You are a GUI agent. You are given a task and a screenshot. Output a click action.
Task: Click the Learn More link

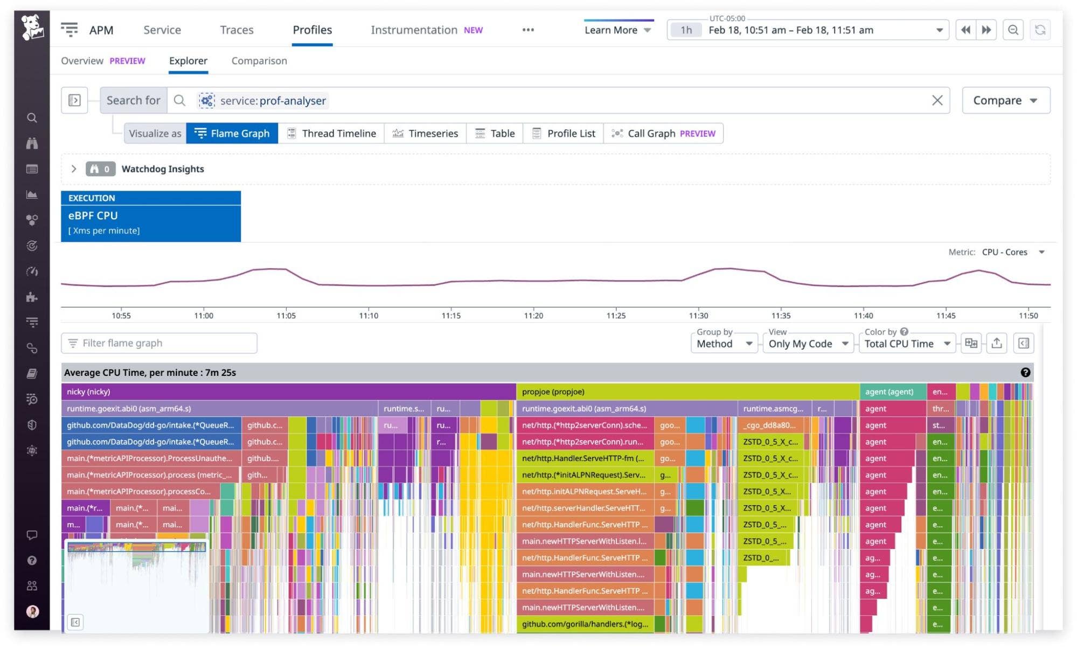[x=613, y=30]
